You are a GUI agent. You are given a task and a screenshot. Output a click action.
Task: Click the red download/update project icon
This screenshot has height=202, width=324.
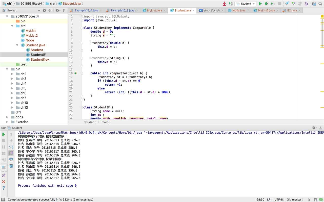click(x=224, y=4)
